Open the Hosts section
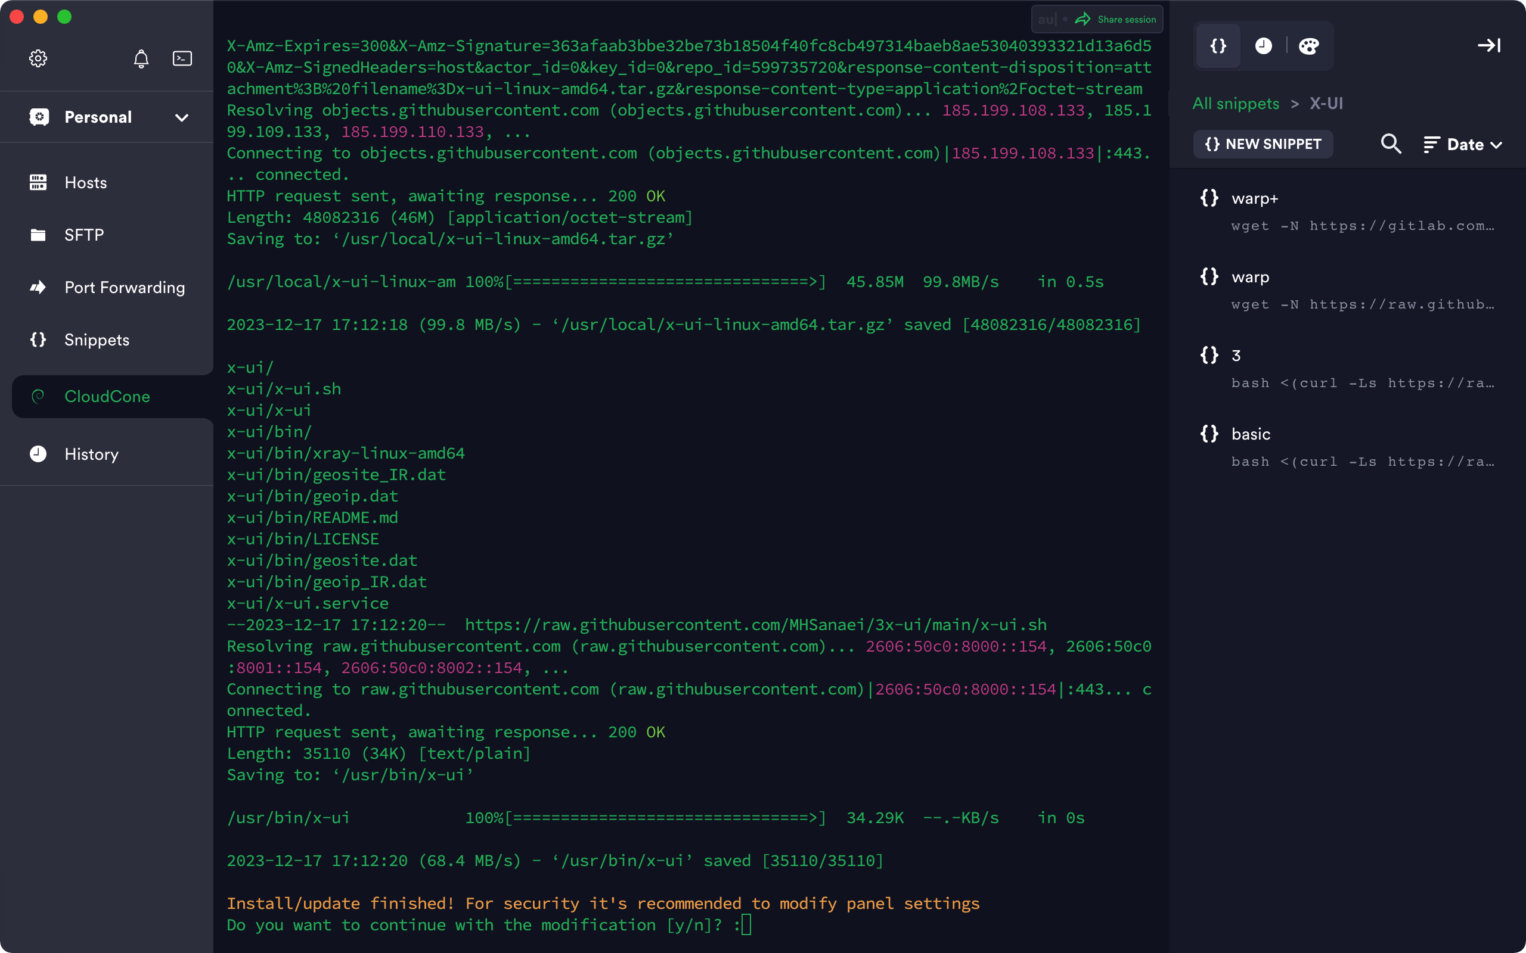 pyautogui.click(x=107, y=183)
